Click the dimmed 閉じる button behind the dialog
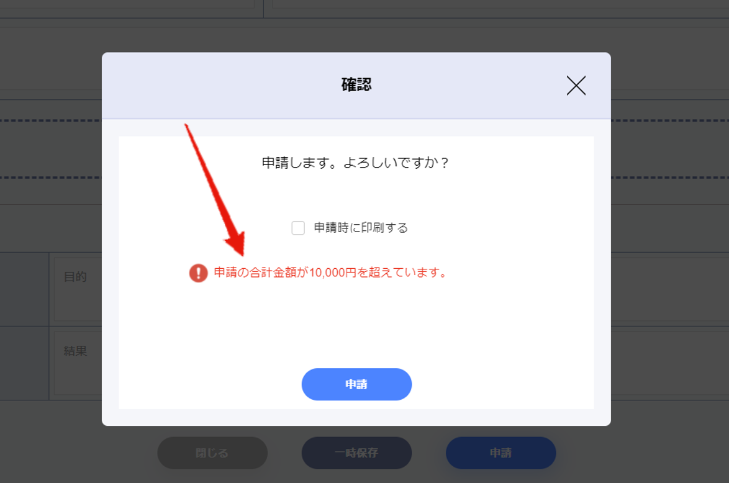Screen dimensions: 729x483 click(x=212, y=453)
